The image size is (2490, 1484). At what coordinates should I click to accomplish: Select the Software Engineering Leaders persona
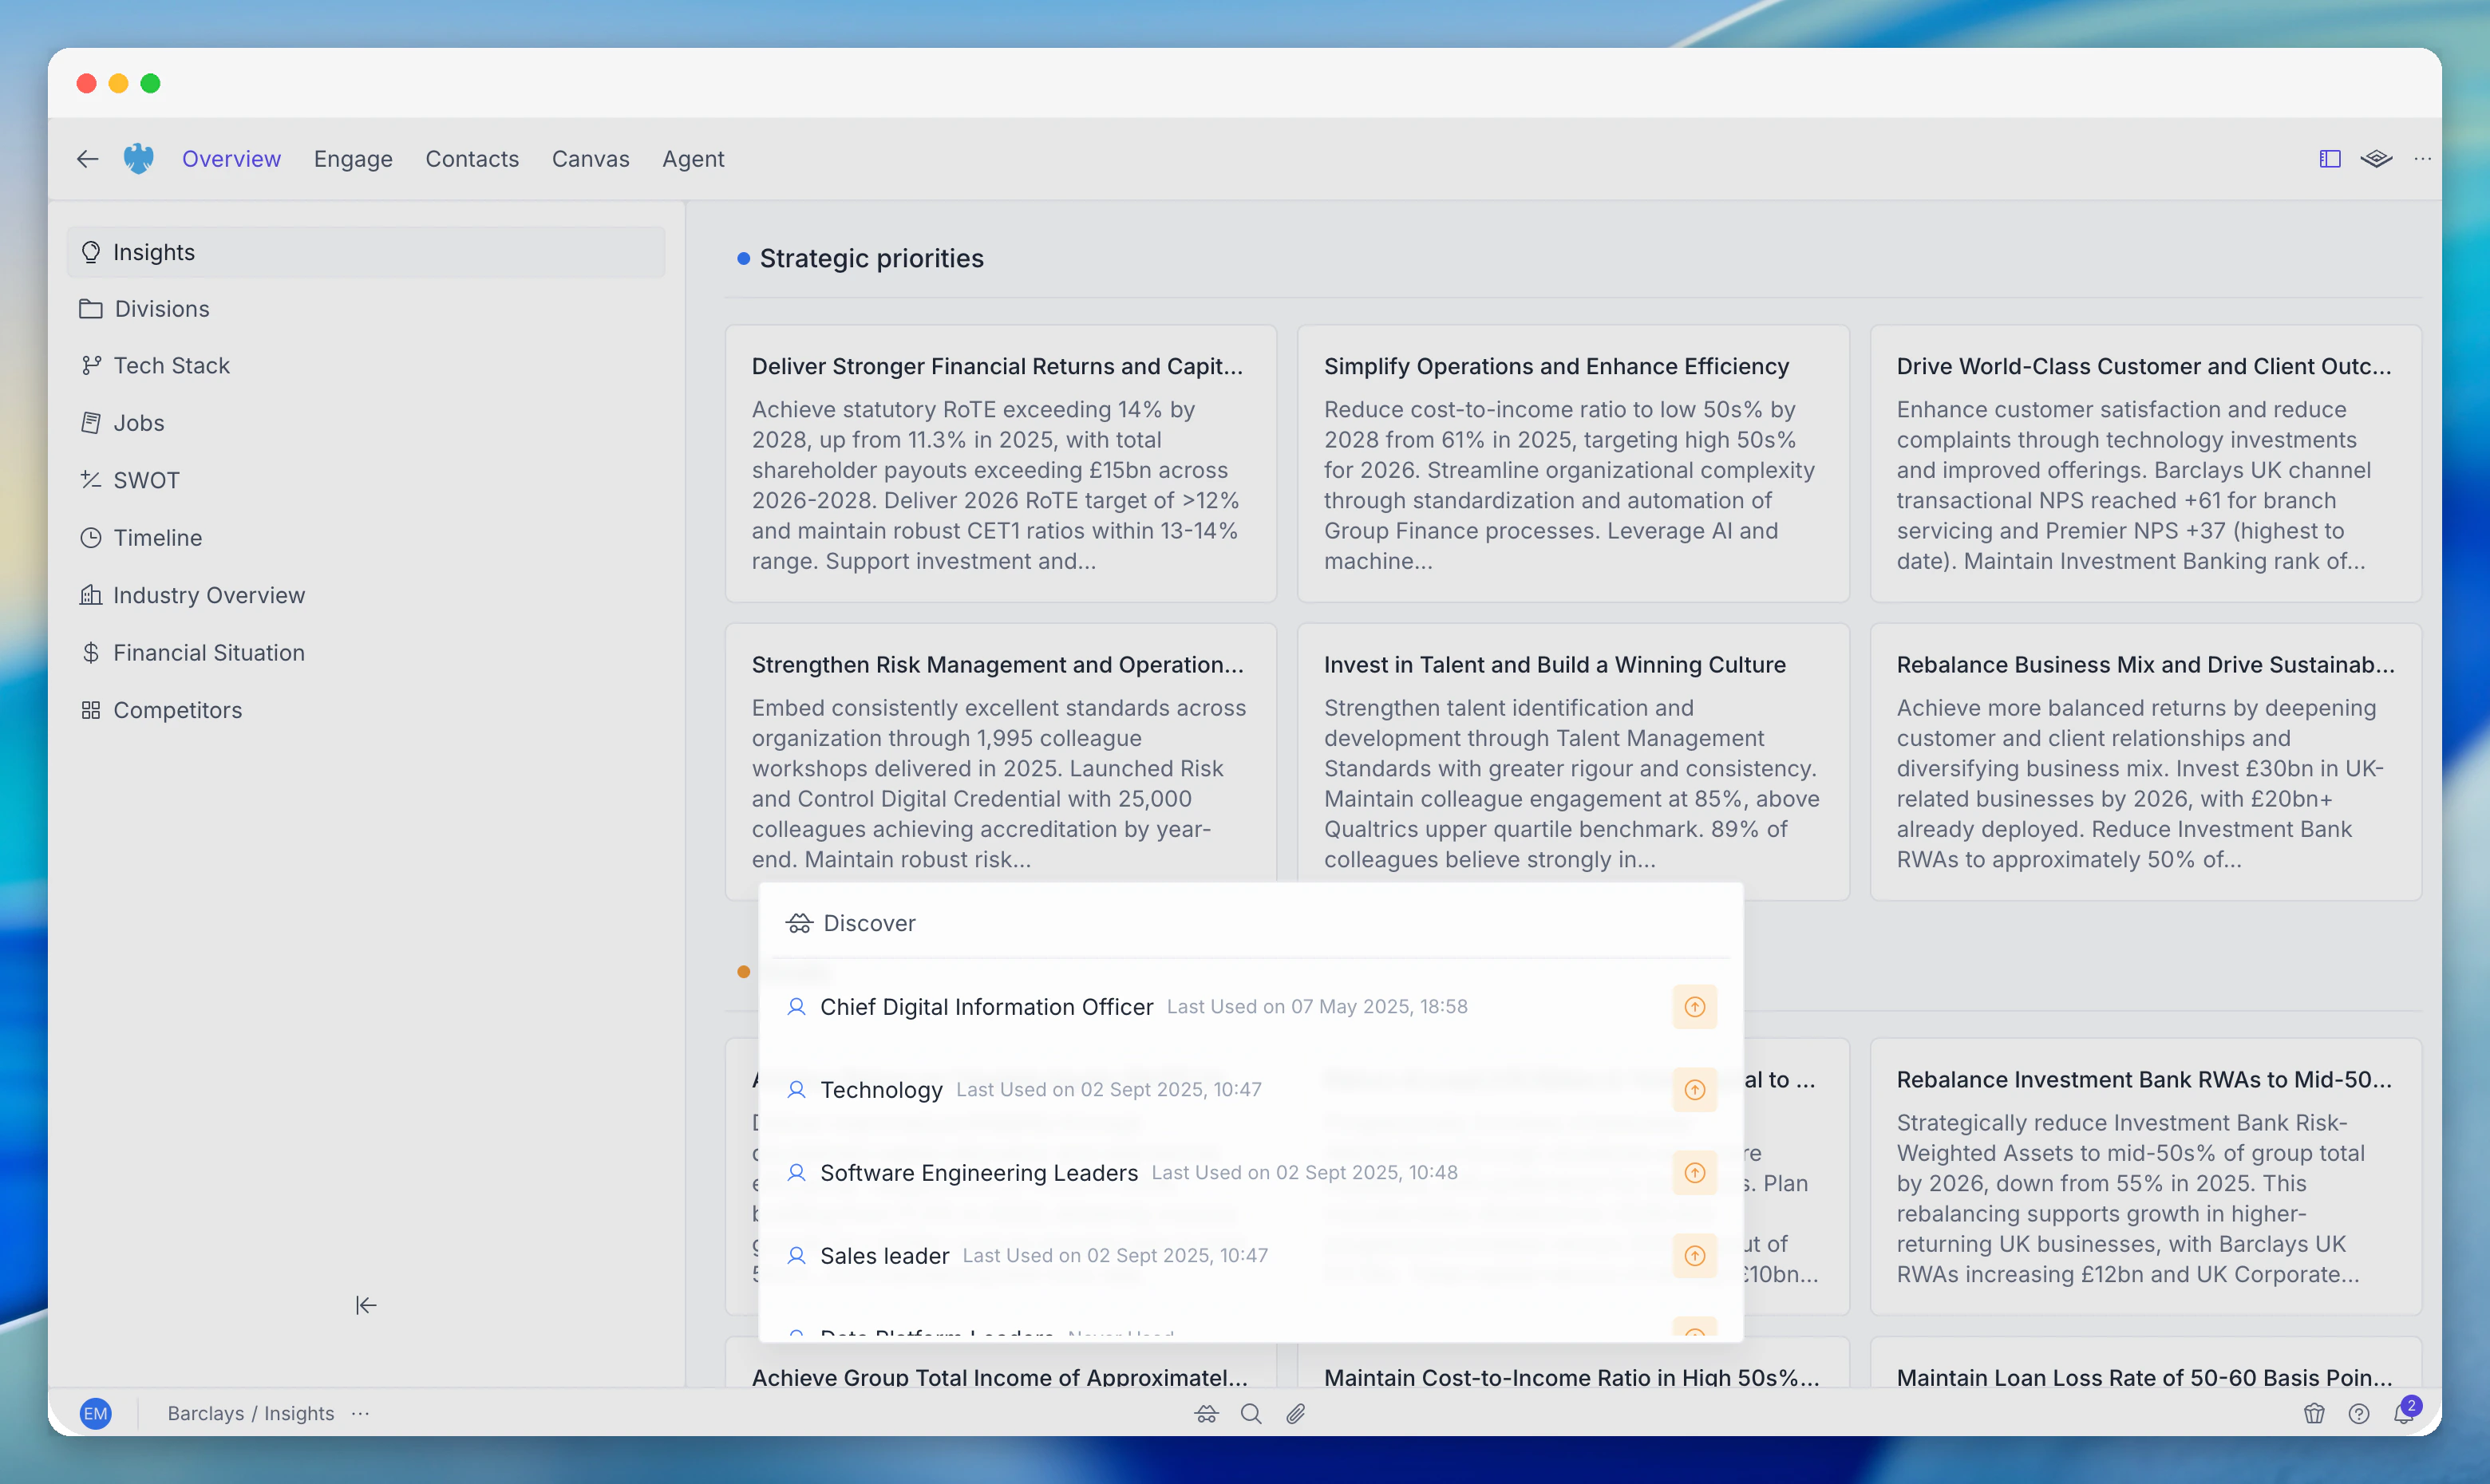coord(1251,1173)
